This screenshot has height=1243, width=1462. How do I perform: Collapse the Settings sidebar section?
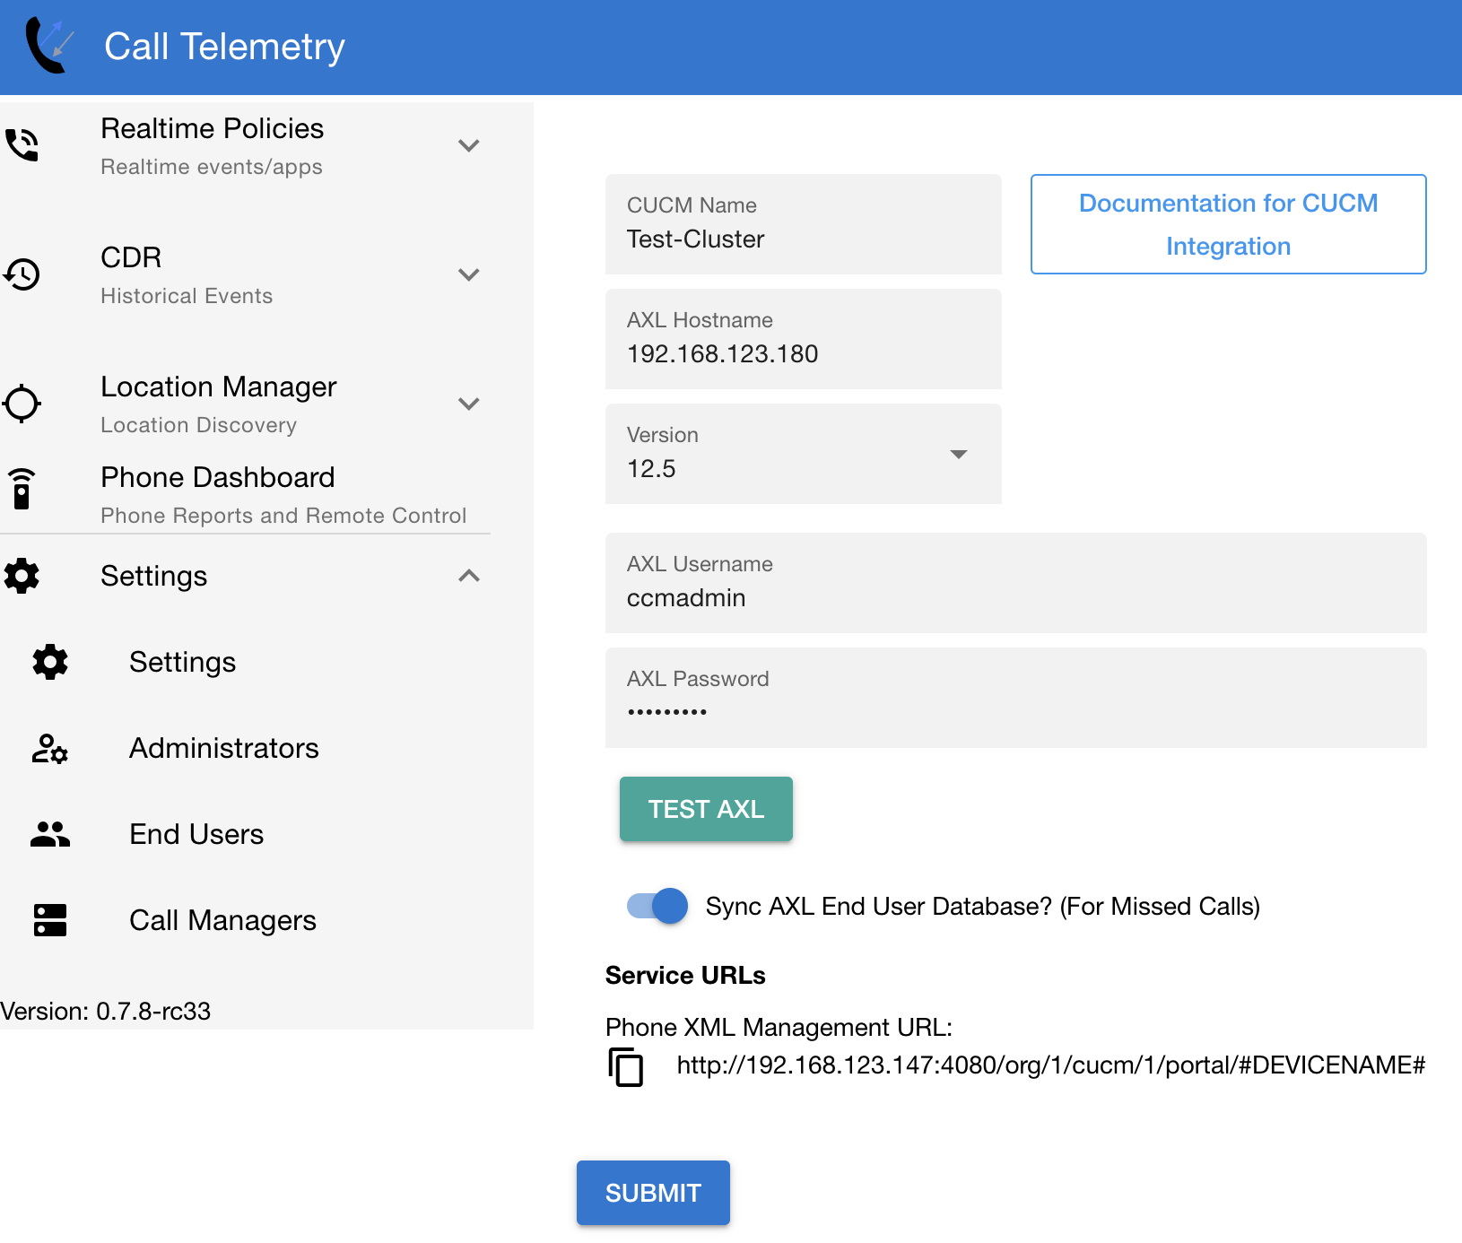click(x=470, y=577)
